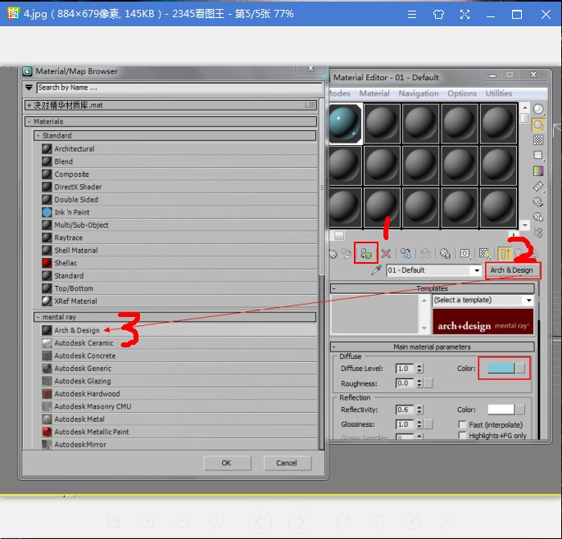Click the Make Preview filmstrip icon
This screenshot has width=562, height=539.
coord(538,187)
